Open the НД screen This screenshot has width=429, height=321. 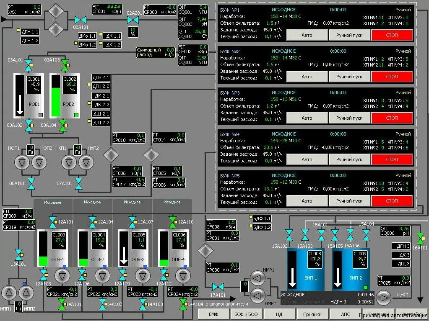pyautogui.click(x=279, y=314)
